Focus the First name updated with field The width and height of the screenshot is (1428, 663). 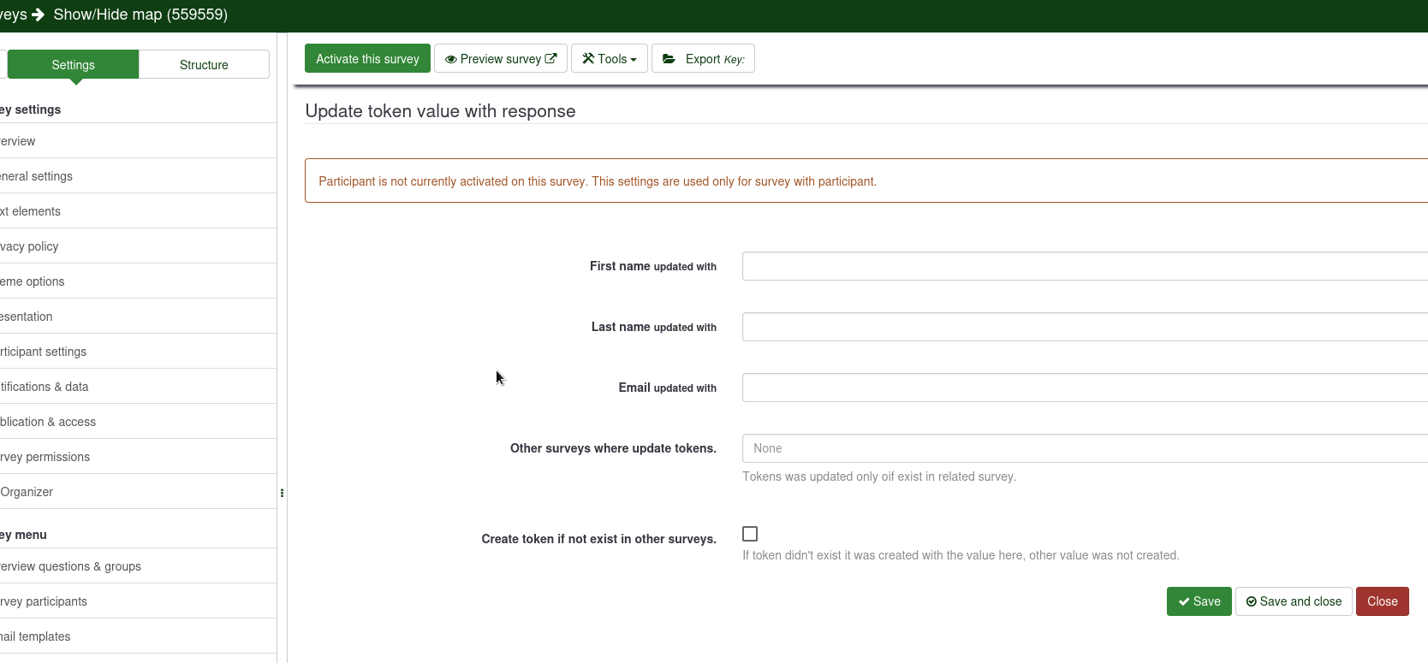(1084, 266)
